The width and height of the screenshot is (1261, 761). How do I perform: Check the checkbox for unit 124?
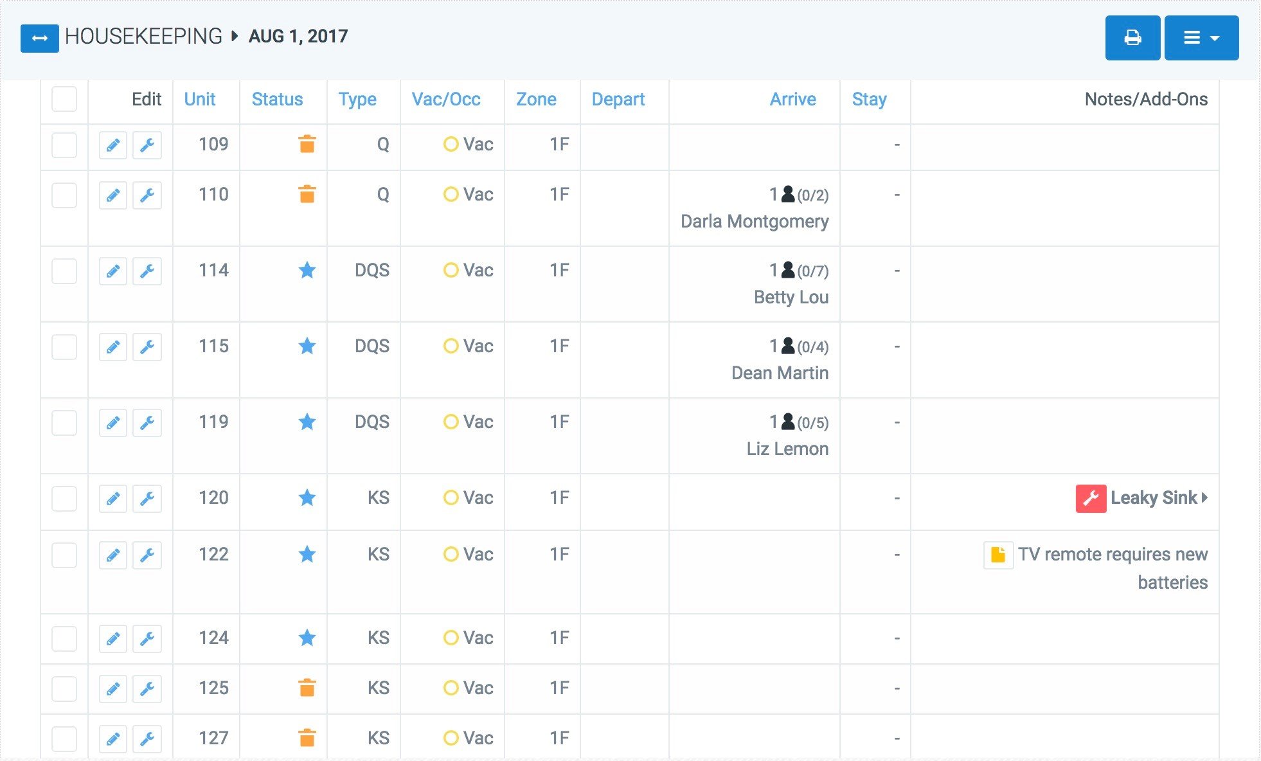point(64,638)
